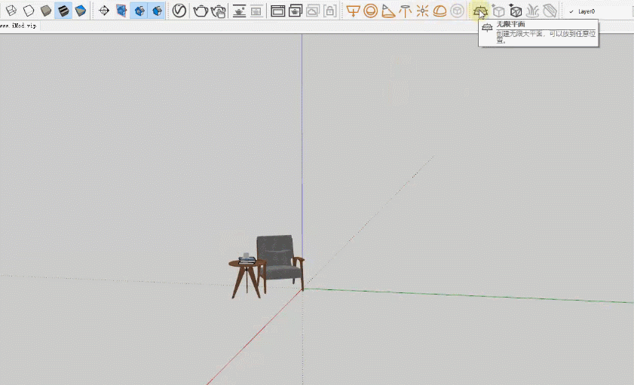The image size is (634, 385).
Task: Select the round wooden side table
Action: click(x=247, y=279)
